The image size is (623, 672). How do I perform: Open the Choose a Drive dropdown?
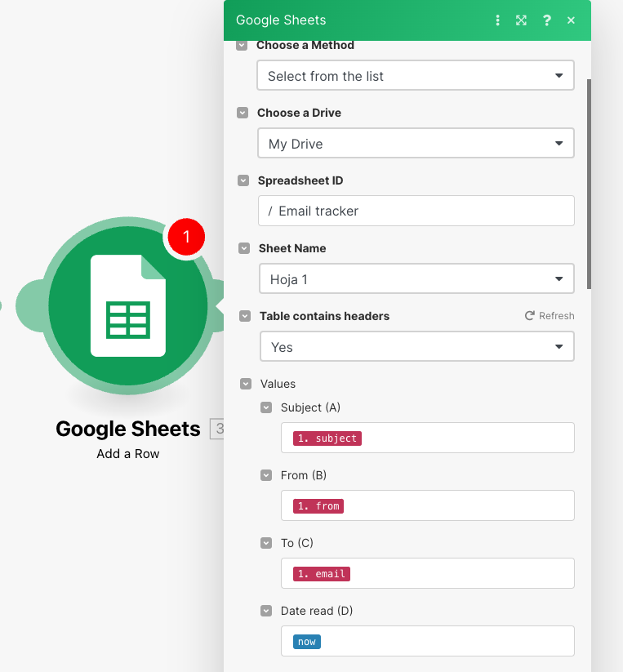[x=416, y=143]
